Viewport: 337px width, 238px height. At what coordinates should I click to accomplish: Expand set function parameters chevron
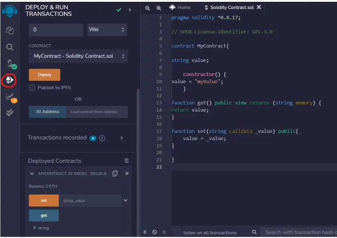point(126,200)
